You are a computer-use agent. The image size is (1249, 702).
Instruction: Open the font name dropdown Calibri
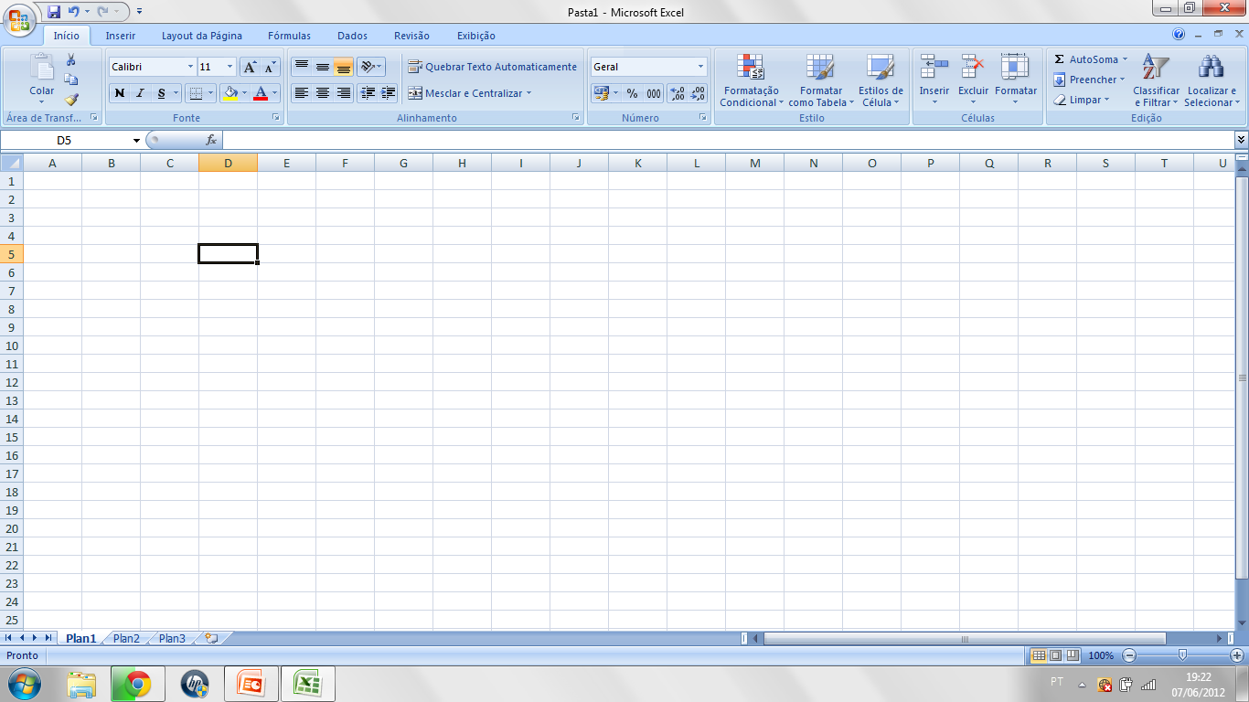click(190, 67)
